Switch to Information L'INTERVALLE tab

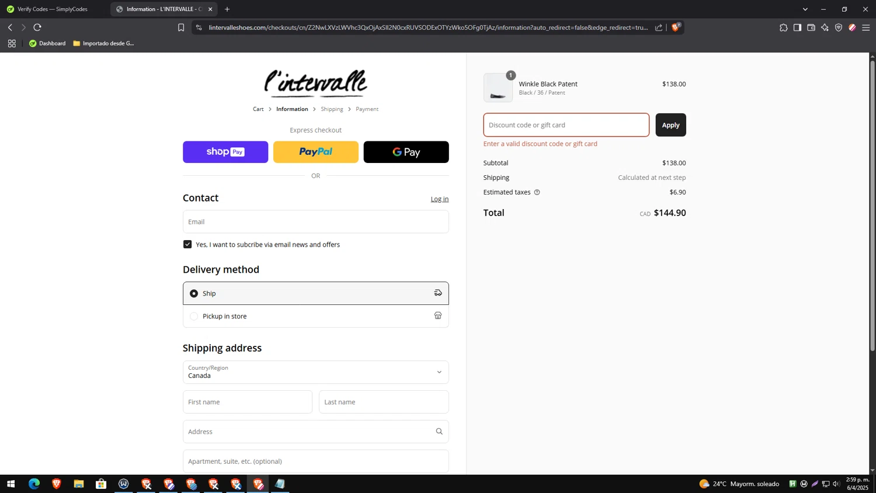pos(164,9)
